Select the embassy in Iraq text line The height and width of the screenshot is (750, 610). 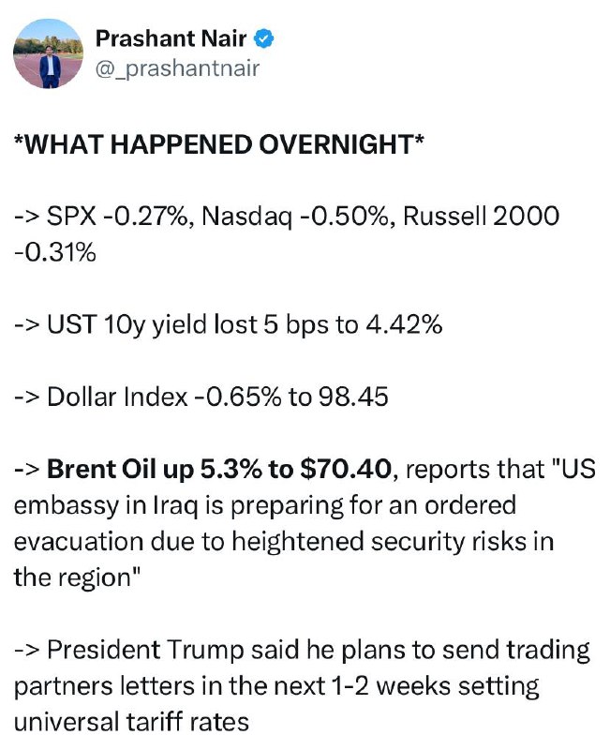265,505
